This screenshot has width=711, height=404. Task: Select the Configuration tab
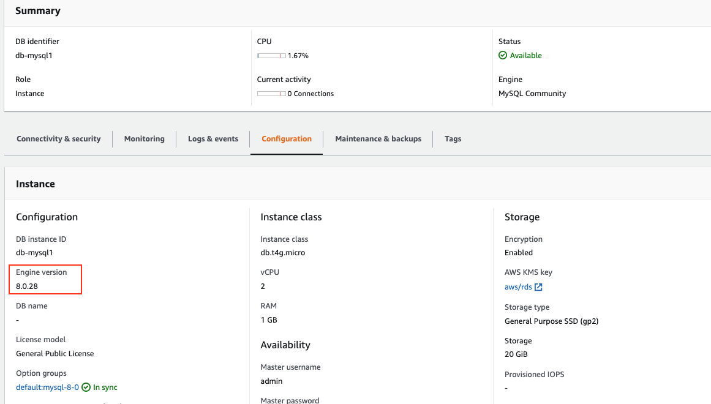287,139
